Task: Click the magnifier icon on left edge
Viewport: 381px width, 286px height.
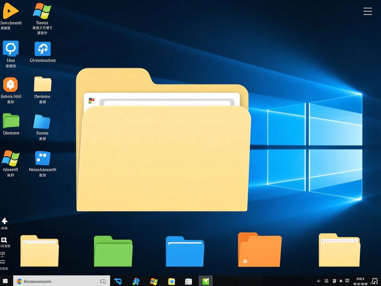Action: click(x=4, y=240)
